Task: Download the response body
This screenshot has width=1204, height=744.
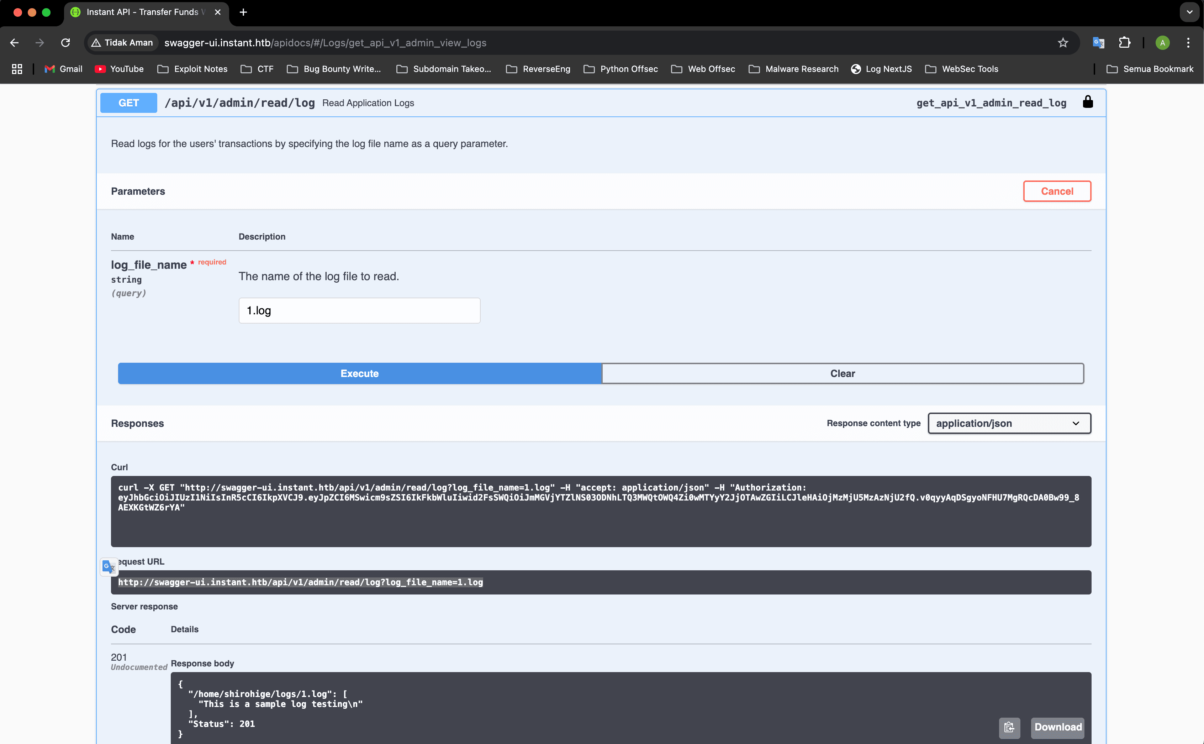Action: point(1058,727)
